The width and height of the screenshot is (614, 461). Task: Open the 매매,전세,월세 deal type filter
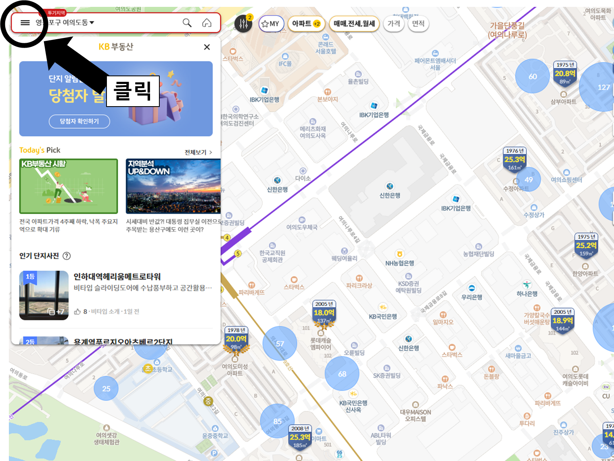[354, 24]
